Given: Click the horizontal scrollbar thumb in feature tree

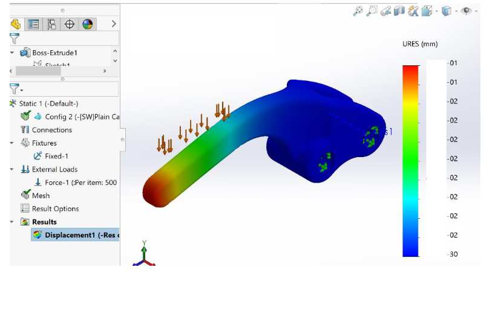Looking at the screenshot, I should 38,71.
